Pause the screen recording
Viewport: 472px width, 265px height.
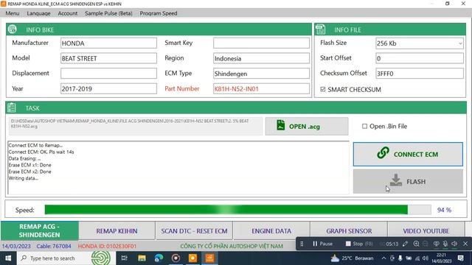(x=323, y=244)
